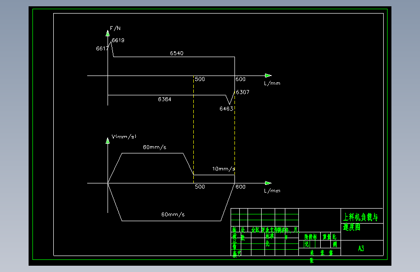Screen dimensions: 420x272
Task: Click the 6617 force value label
Action: tap(102, 48)
